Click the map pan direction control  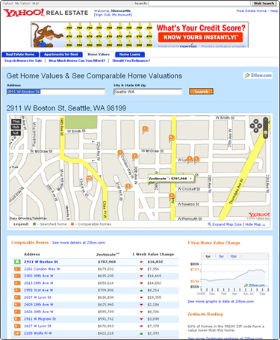[255, 126]
